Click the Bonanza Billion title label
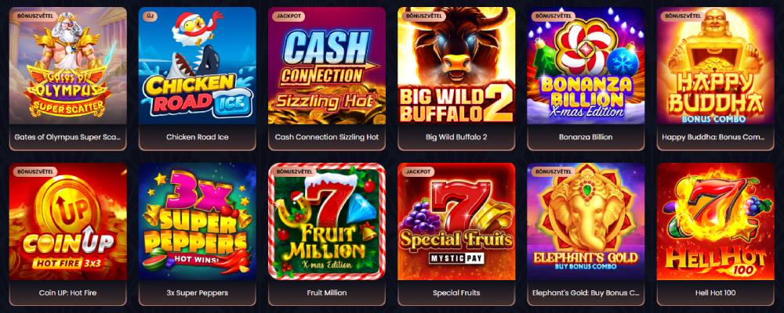The height and width of the screenshot is (313, 784). [586, 137]
